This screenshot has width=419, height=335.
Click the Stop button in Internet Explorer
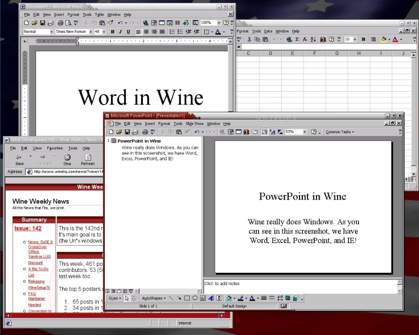pos(67,159)
